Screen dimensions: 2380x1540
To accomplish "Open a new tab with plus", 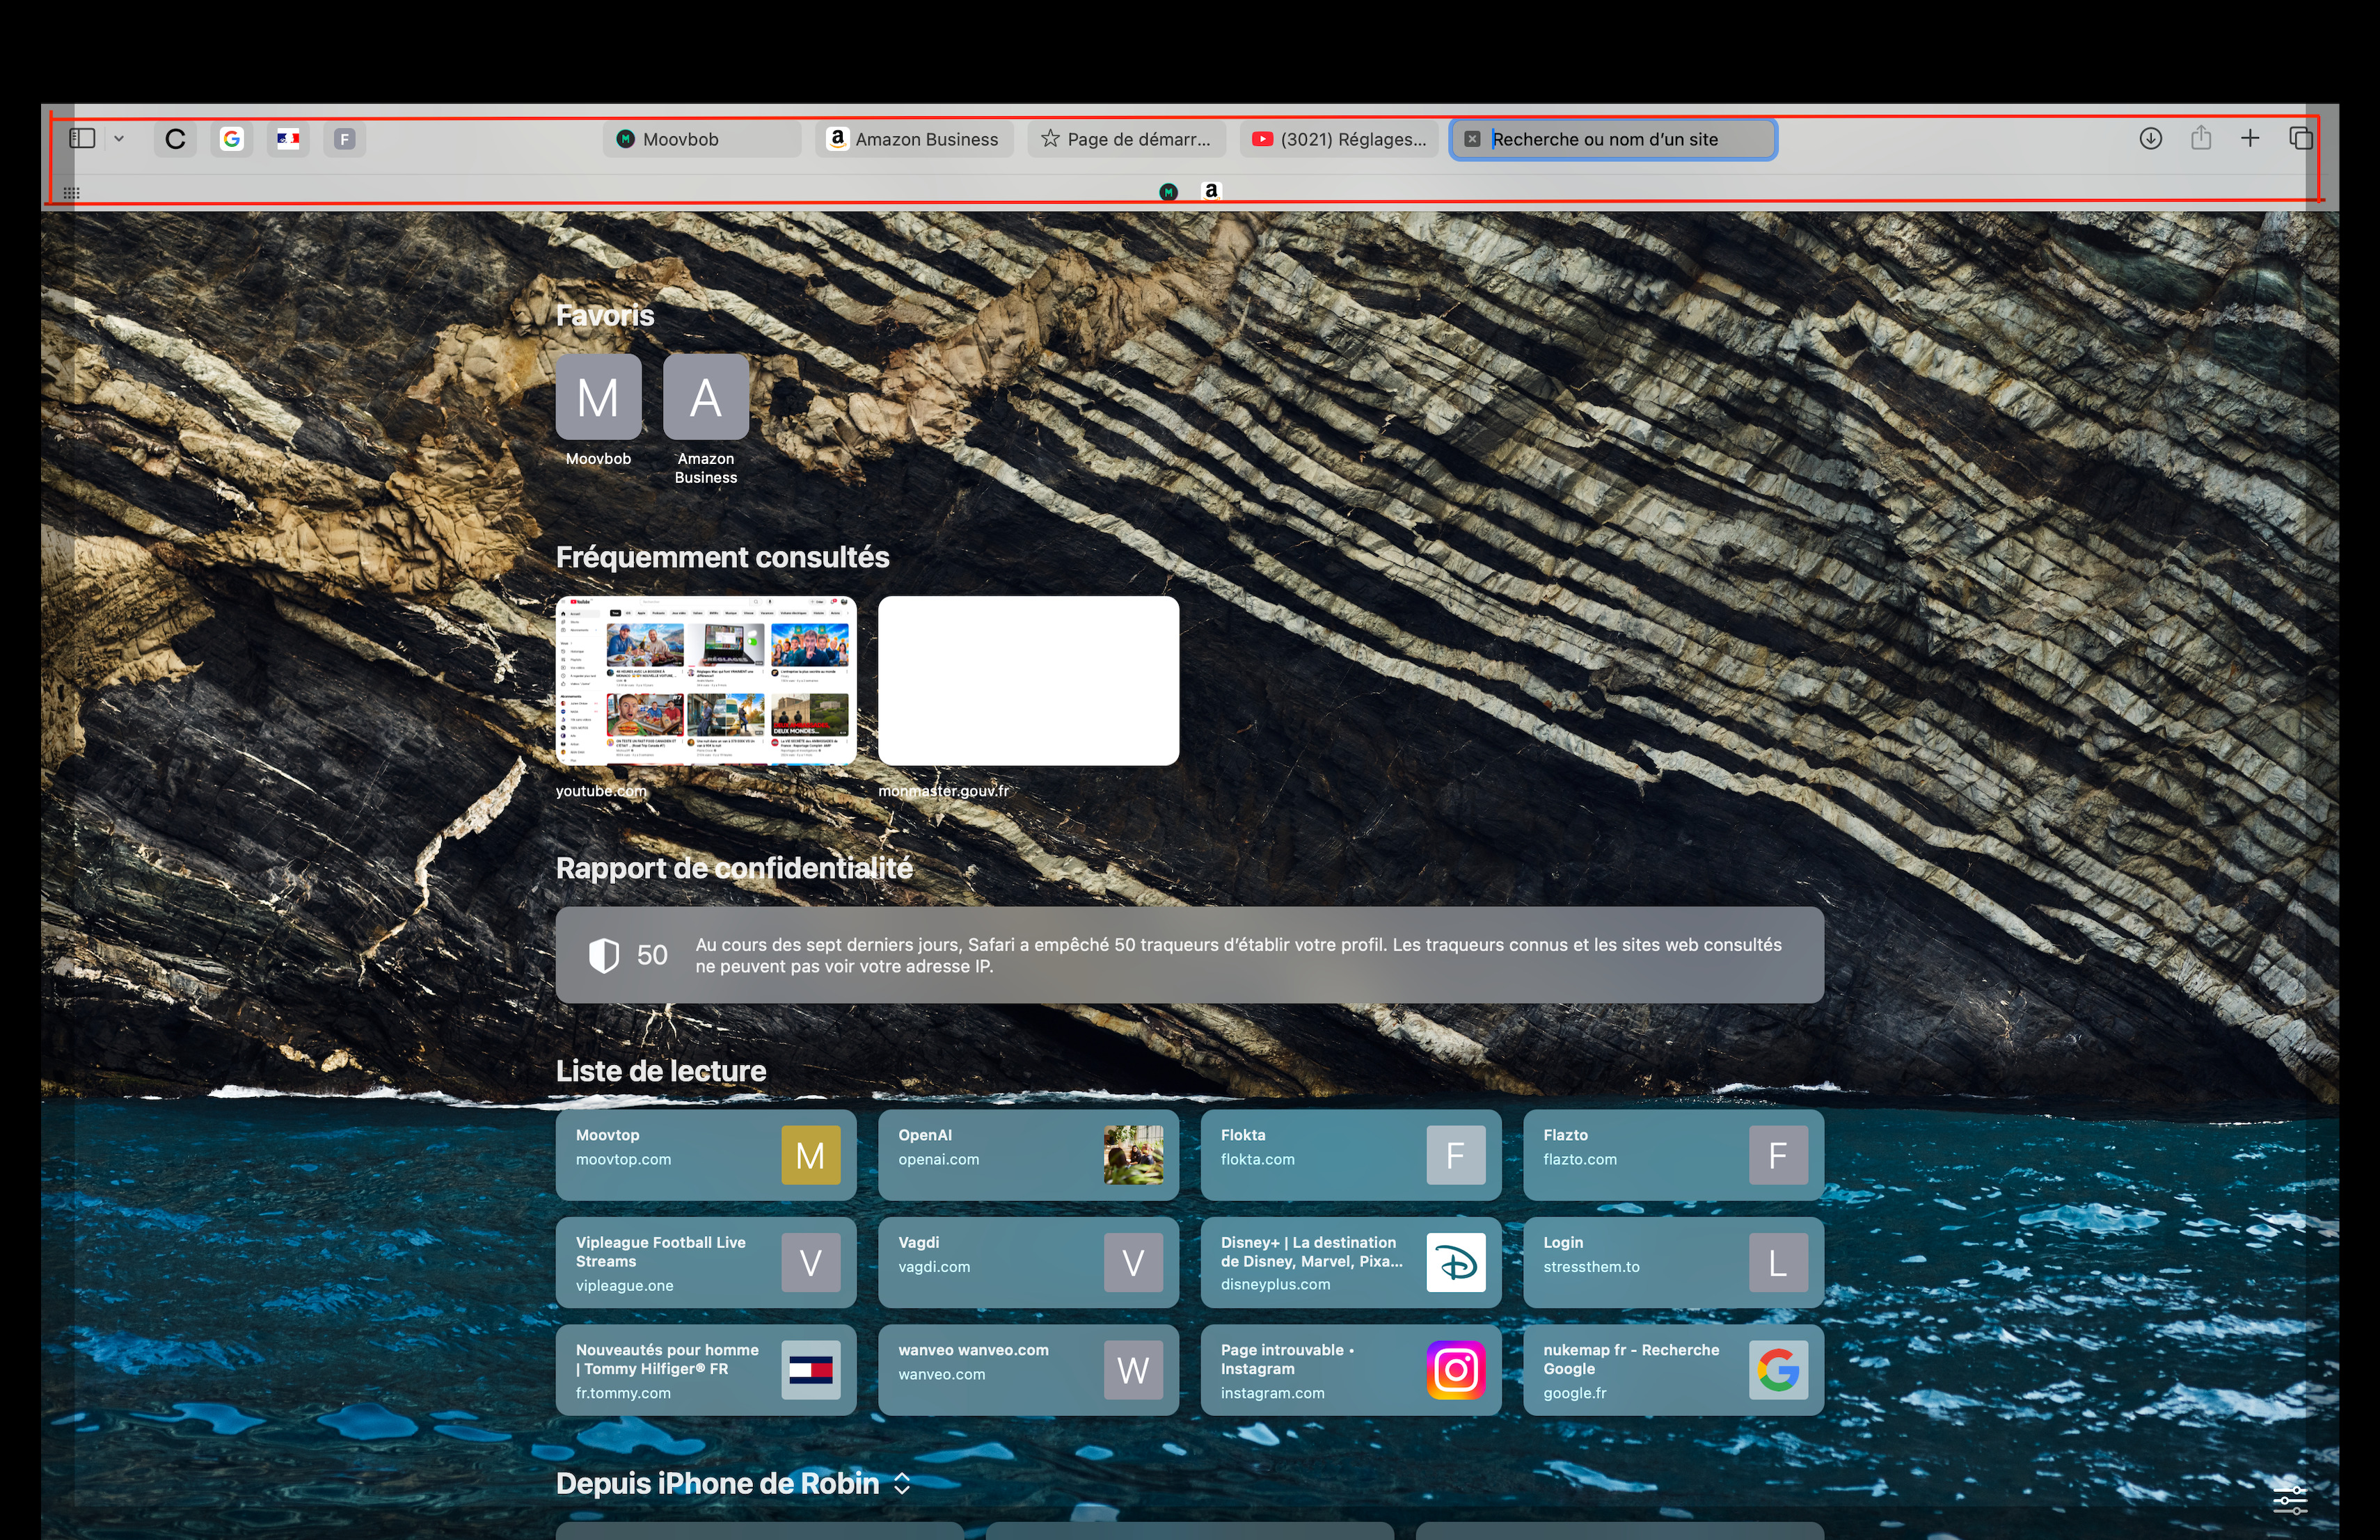I will click(2250, 139).
